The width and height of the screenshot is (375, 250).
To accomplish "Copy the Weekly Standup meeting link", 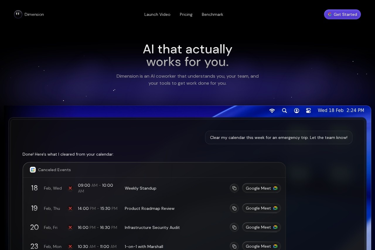I will [234, 188].
